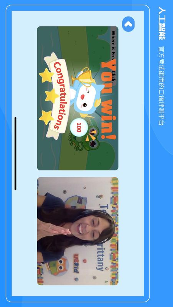Screen dimensions: 173x307
Task: Tap the last gold star
Action: 47,117
